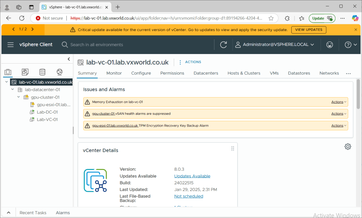
Task: Collapse the lab-datacenter-01 tree node
Action: point(13,89)
